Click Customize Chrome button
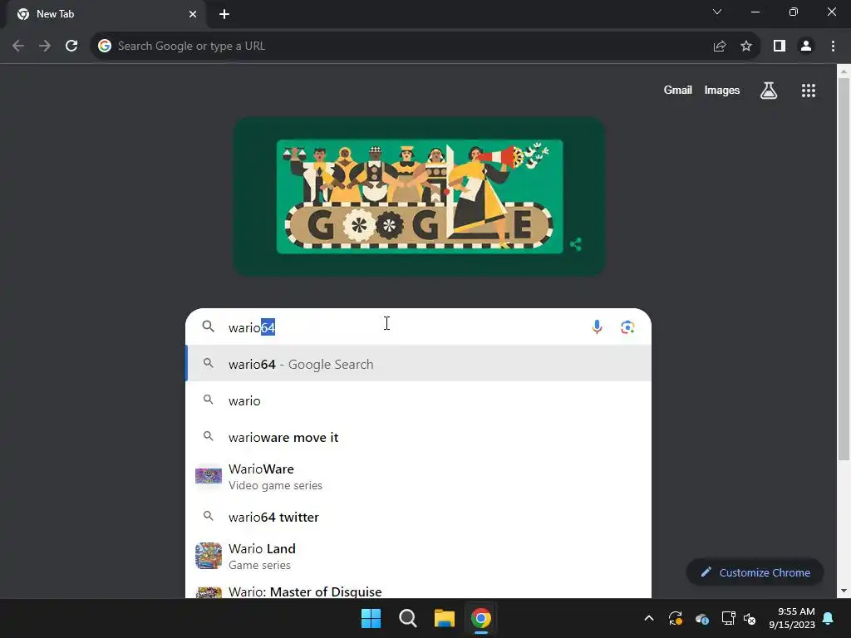 pos(755,572)
